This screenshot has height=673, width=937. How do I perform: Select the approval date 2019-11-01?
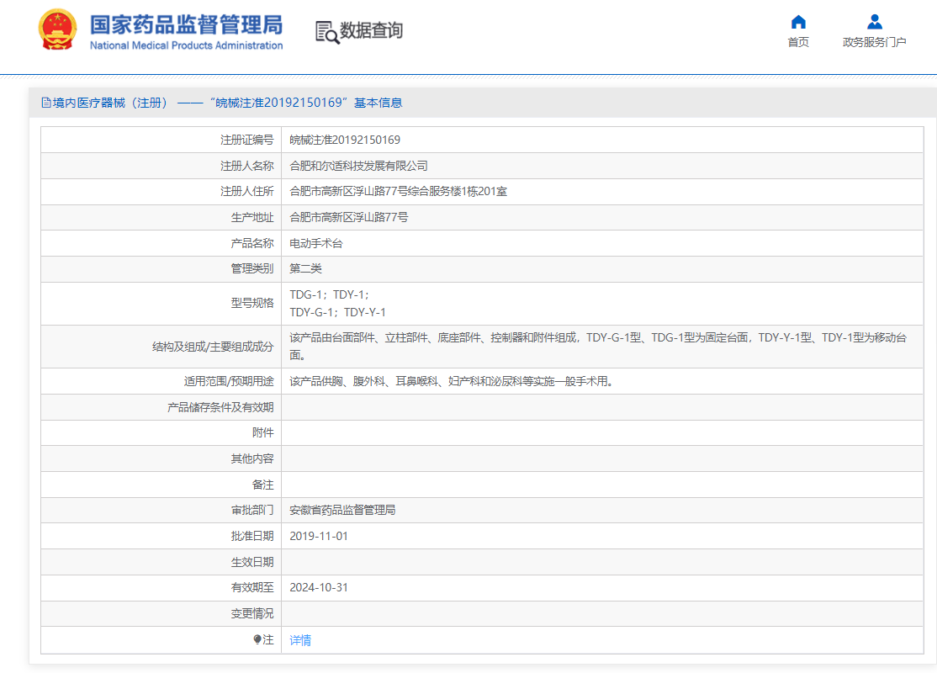pos(319,536)
